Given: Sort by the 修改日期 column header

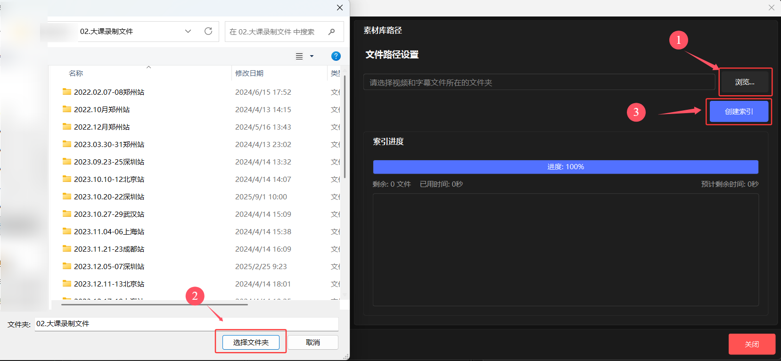Looking at the screenshot, I should [249, 73].
